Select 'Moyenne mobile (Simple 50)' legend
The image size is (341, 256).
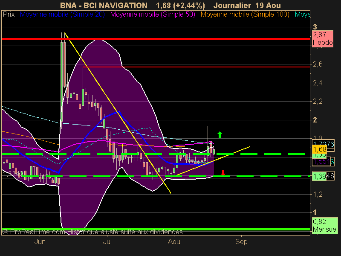coord(153,15)
